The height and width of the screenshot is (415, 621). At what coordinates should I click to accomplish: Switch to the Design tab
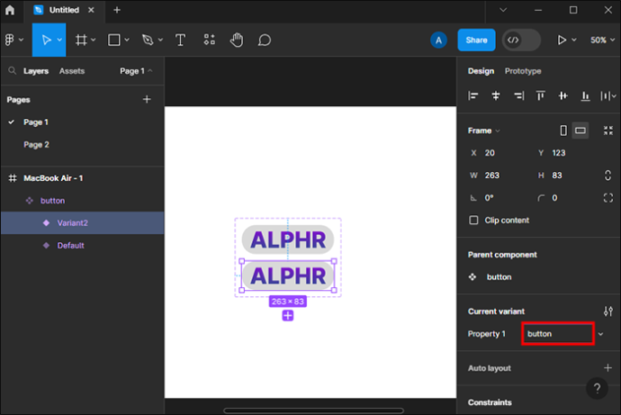[481, 71]
